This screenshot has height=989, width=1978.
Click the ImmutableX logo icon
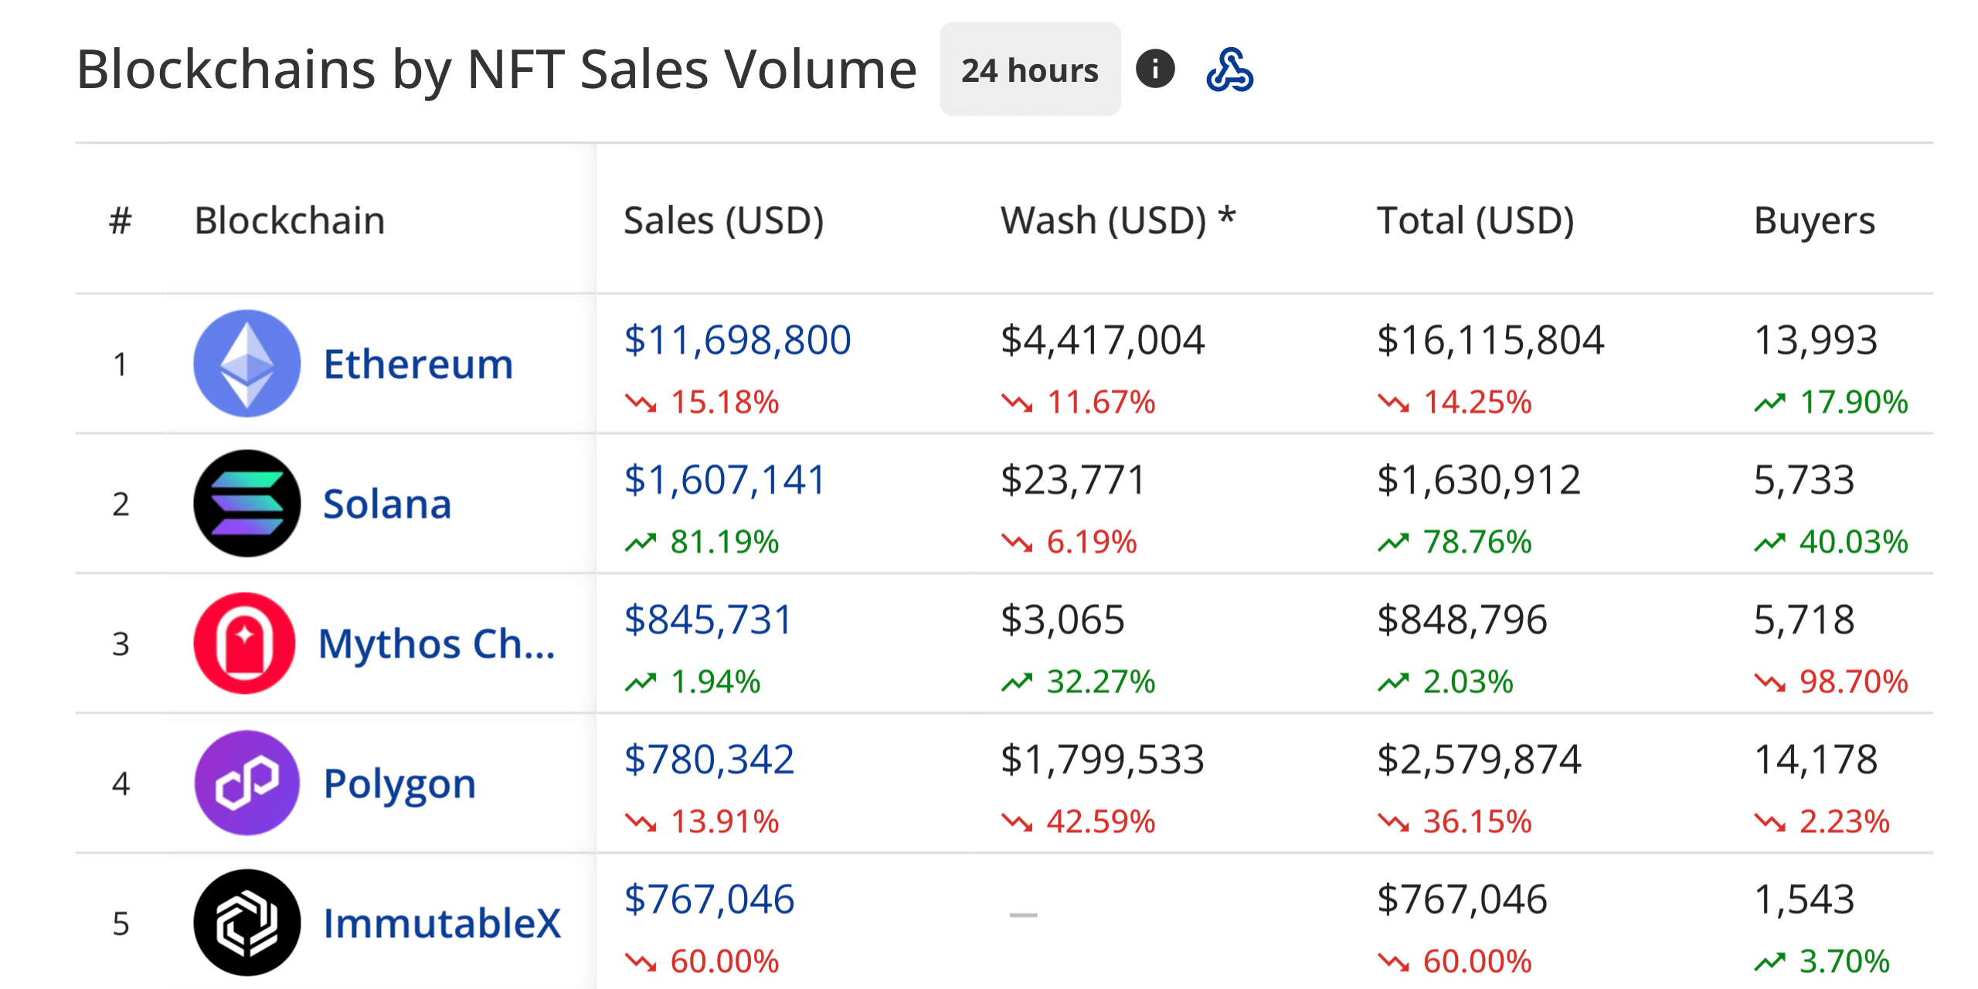[x=246, y=923]
